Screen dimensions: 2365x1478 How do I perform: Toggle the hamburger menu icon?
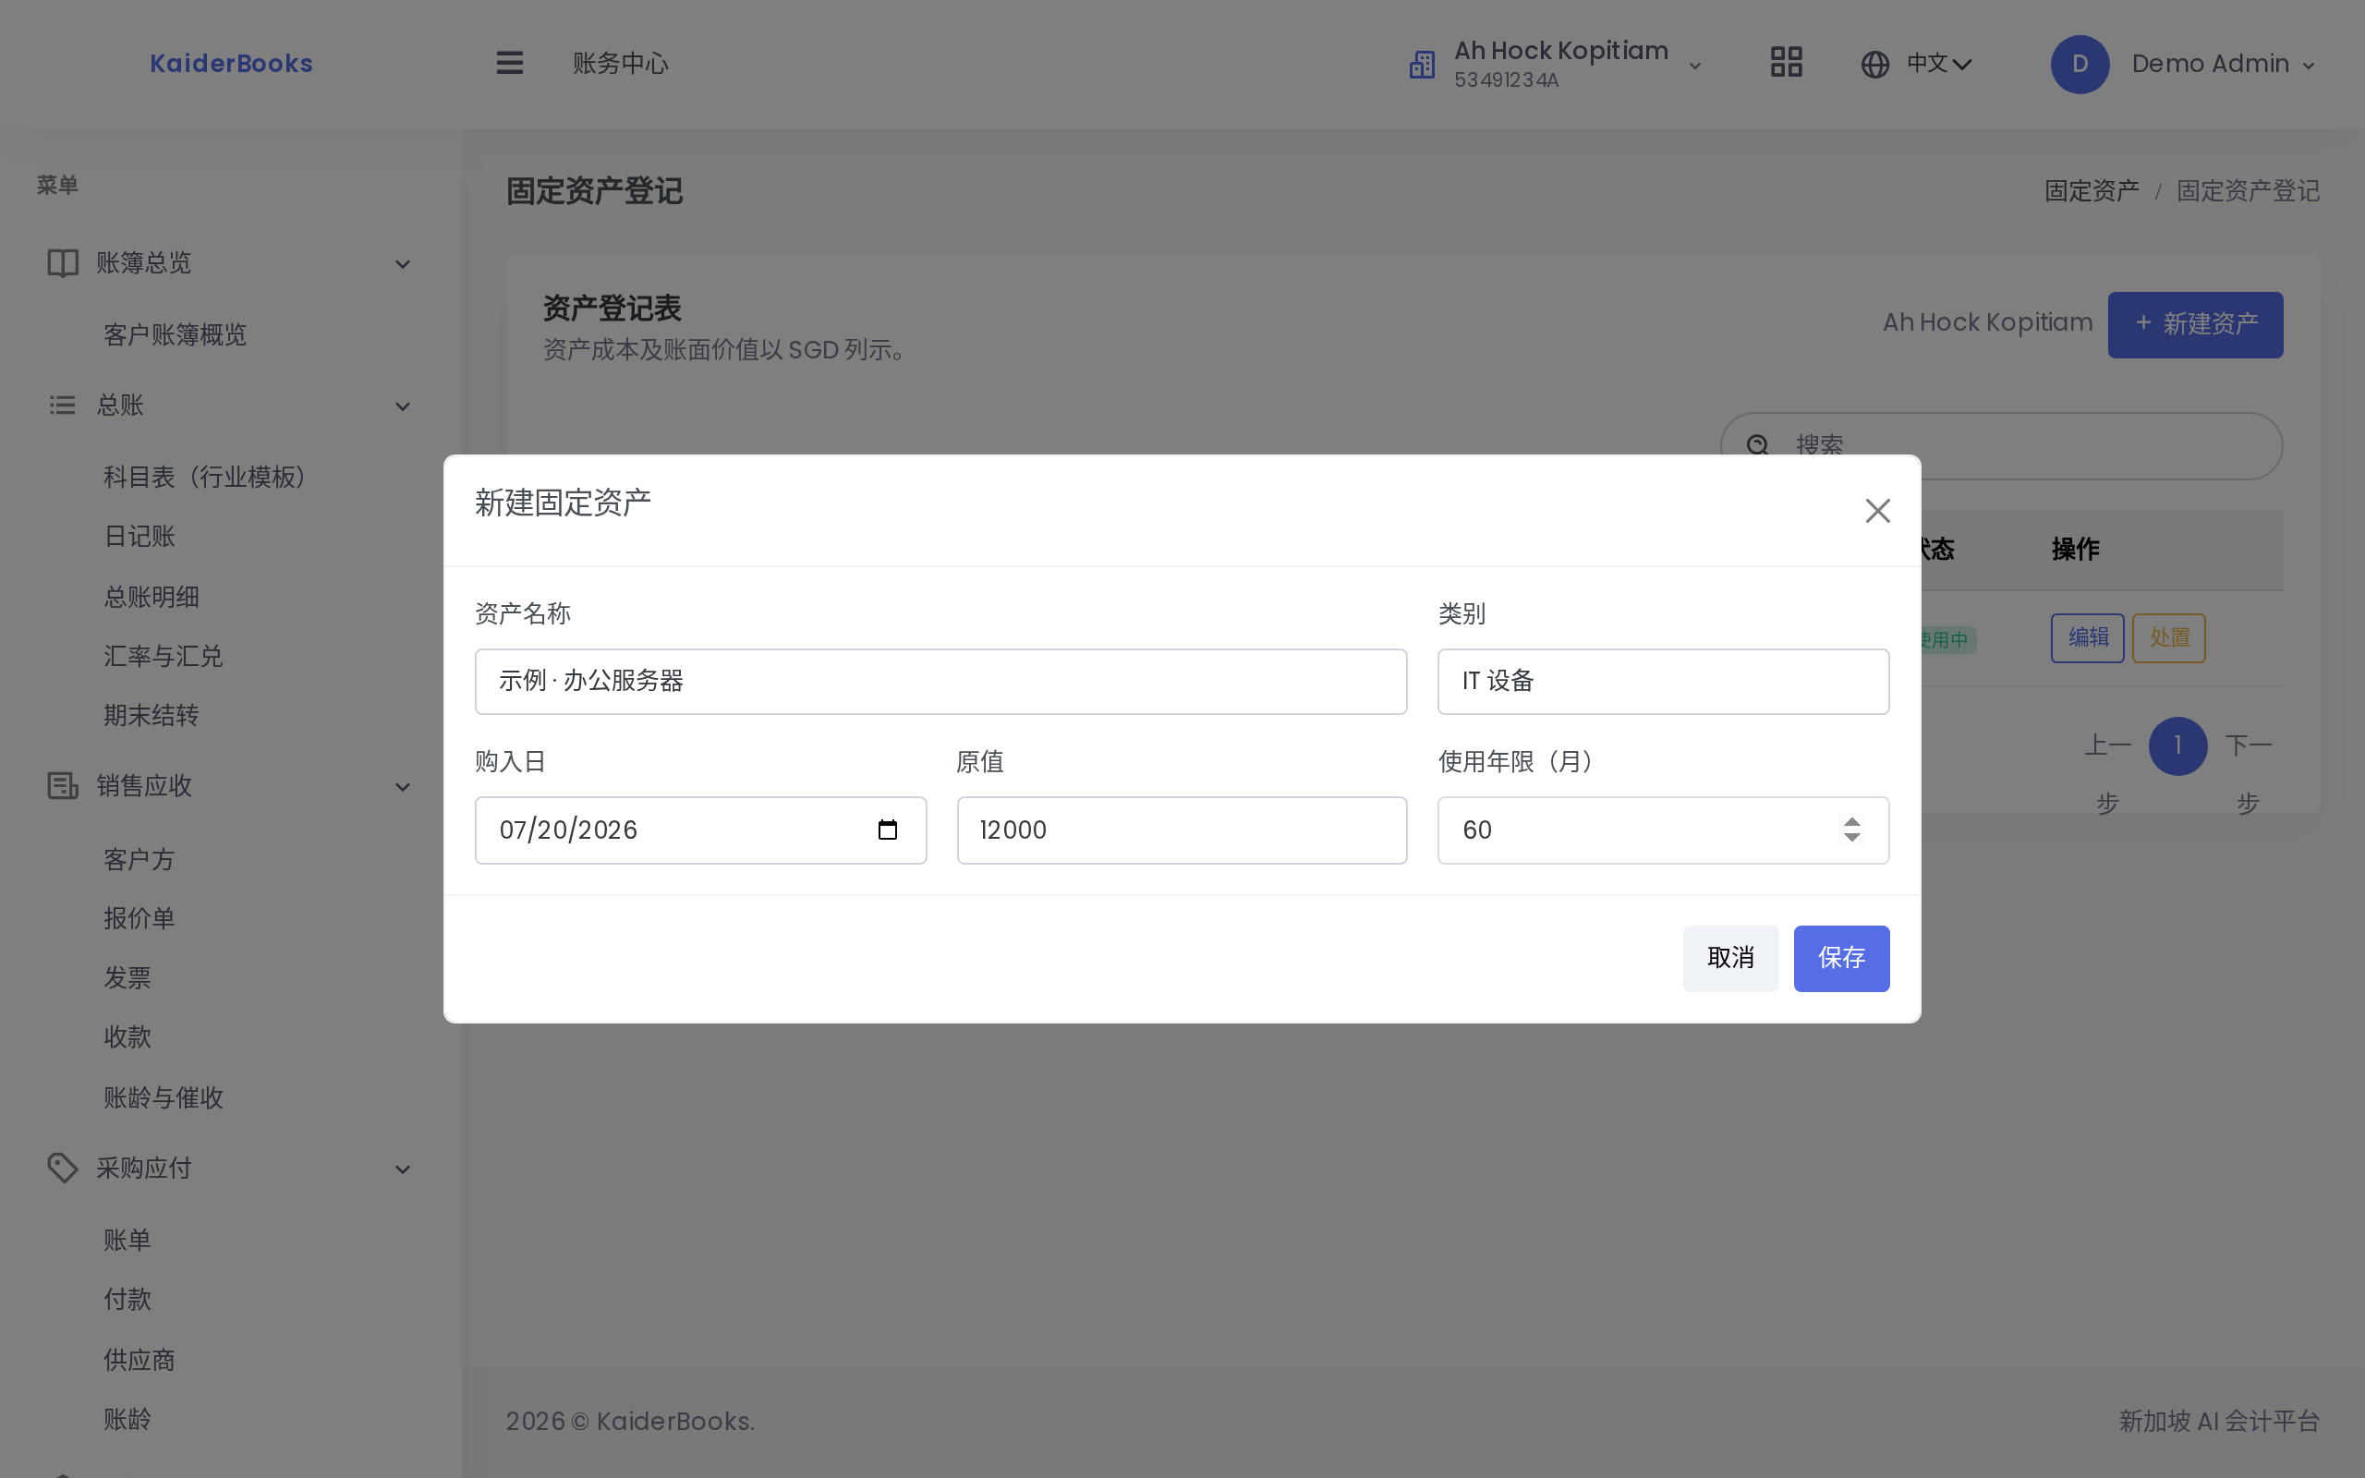coord(509,64)
